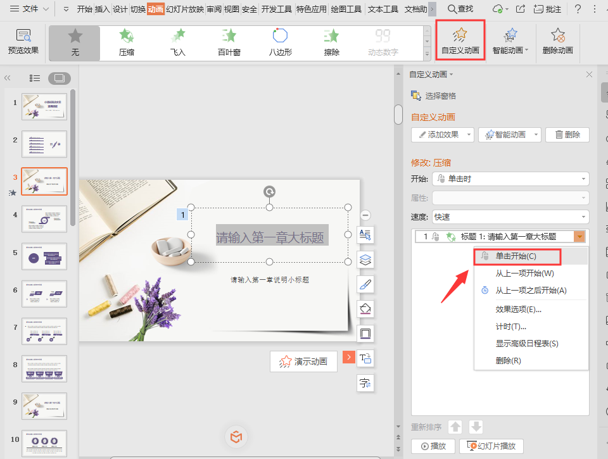Switch to the 切换 ribbon tab

coord(137,9)
